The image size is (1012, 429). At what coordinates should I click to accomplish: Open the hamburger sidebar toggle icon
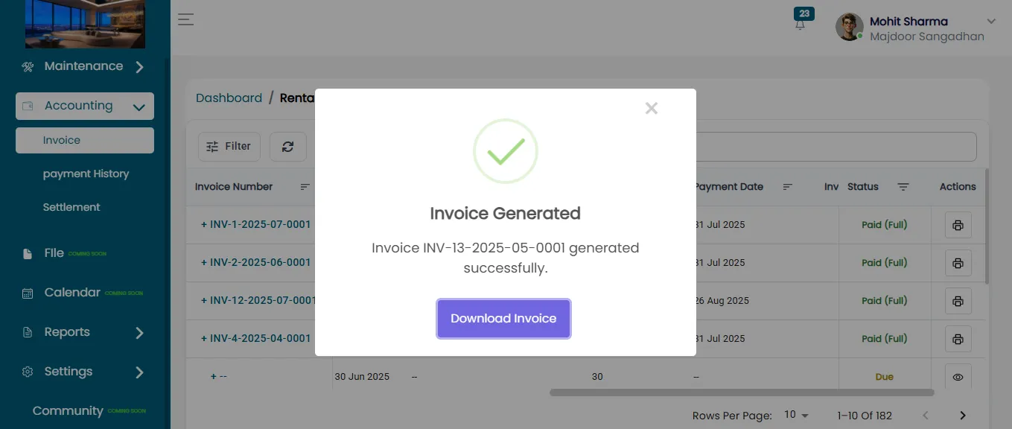pos(185,20)
